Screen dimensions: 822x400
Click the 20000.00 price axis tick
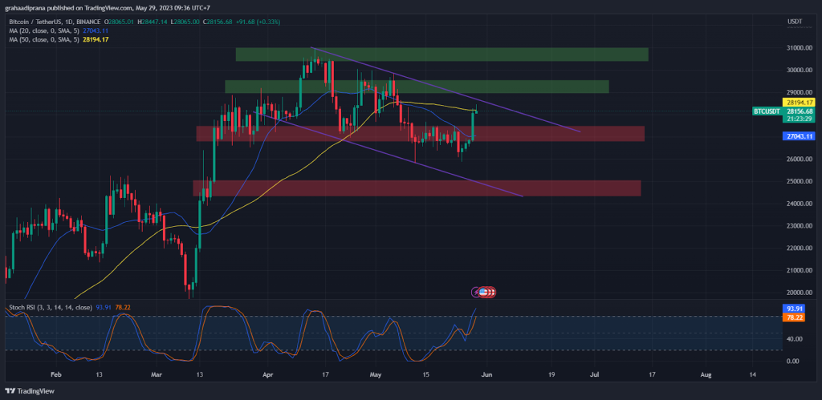[x=800, y=293]
